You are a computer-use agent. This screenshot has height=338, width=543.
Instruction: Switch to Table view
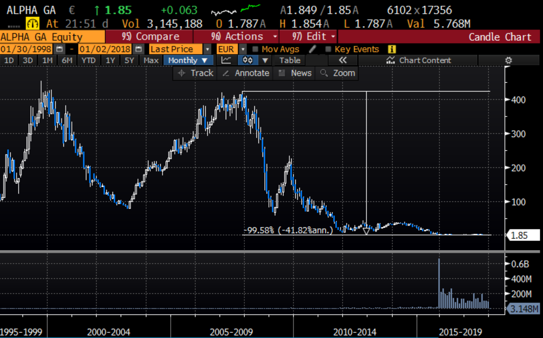290,60
